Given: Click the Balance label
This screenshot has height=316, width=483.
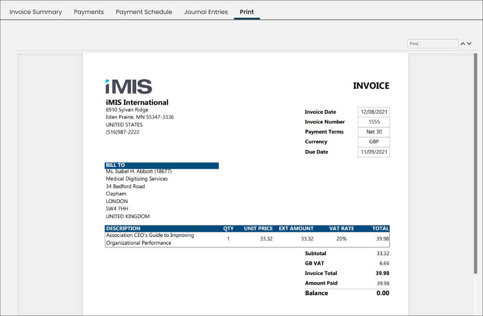Looking at the screenshot, I should click(316, 293).
